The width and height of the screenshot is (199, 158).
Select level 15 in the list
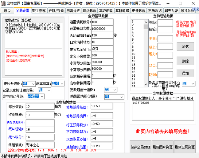point(137,72)
